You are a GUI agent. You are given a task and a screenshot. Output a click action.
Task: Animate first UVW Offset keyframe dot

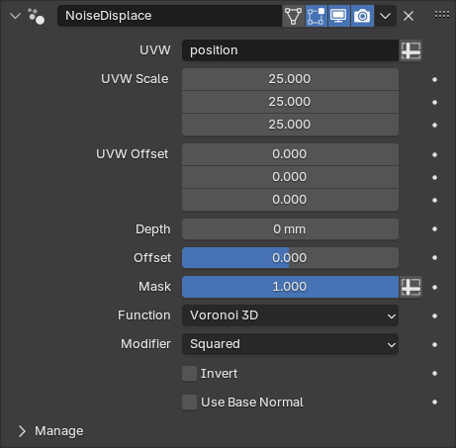[434, 154]
